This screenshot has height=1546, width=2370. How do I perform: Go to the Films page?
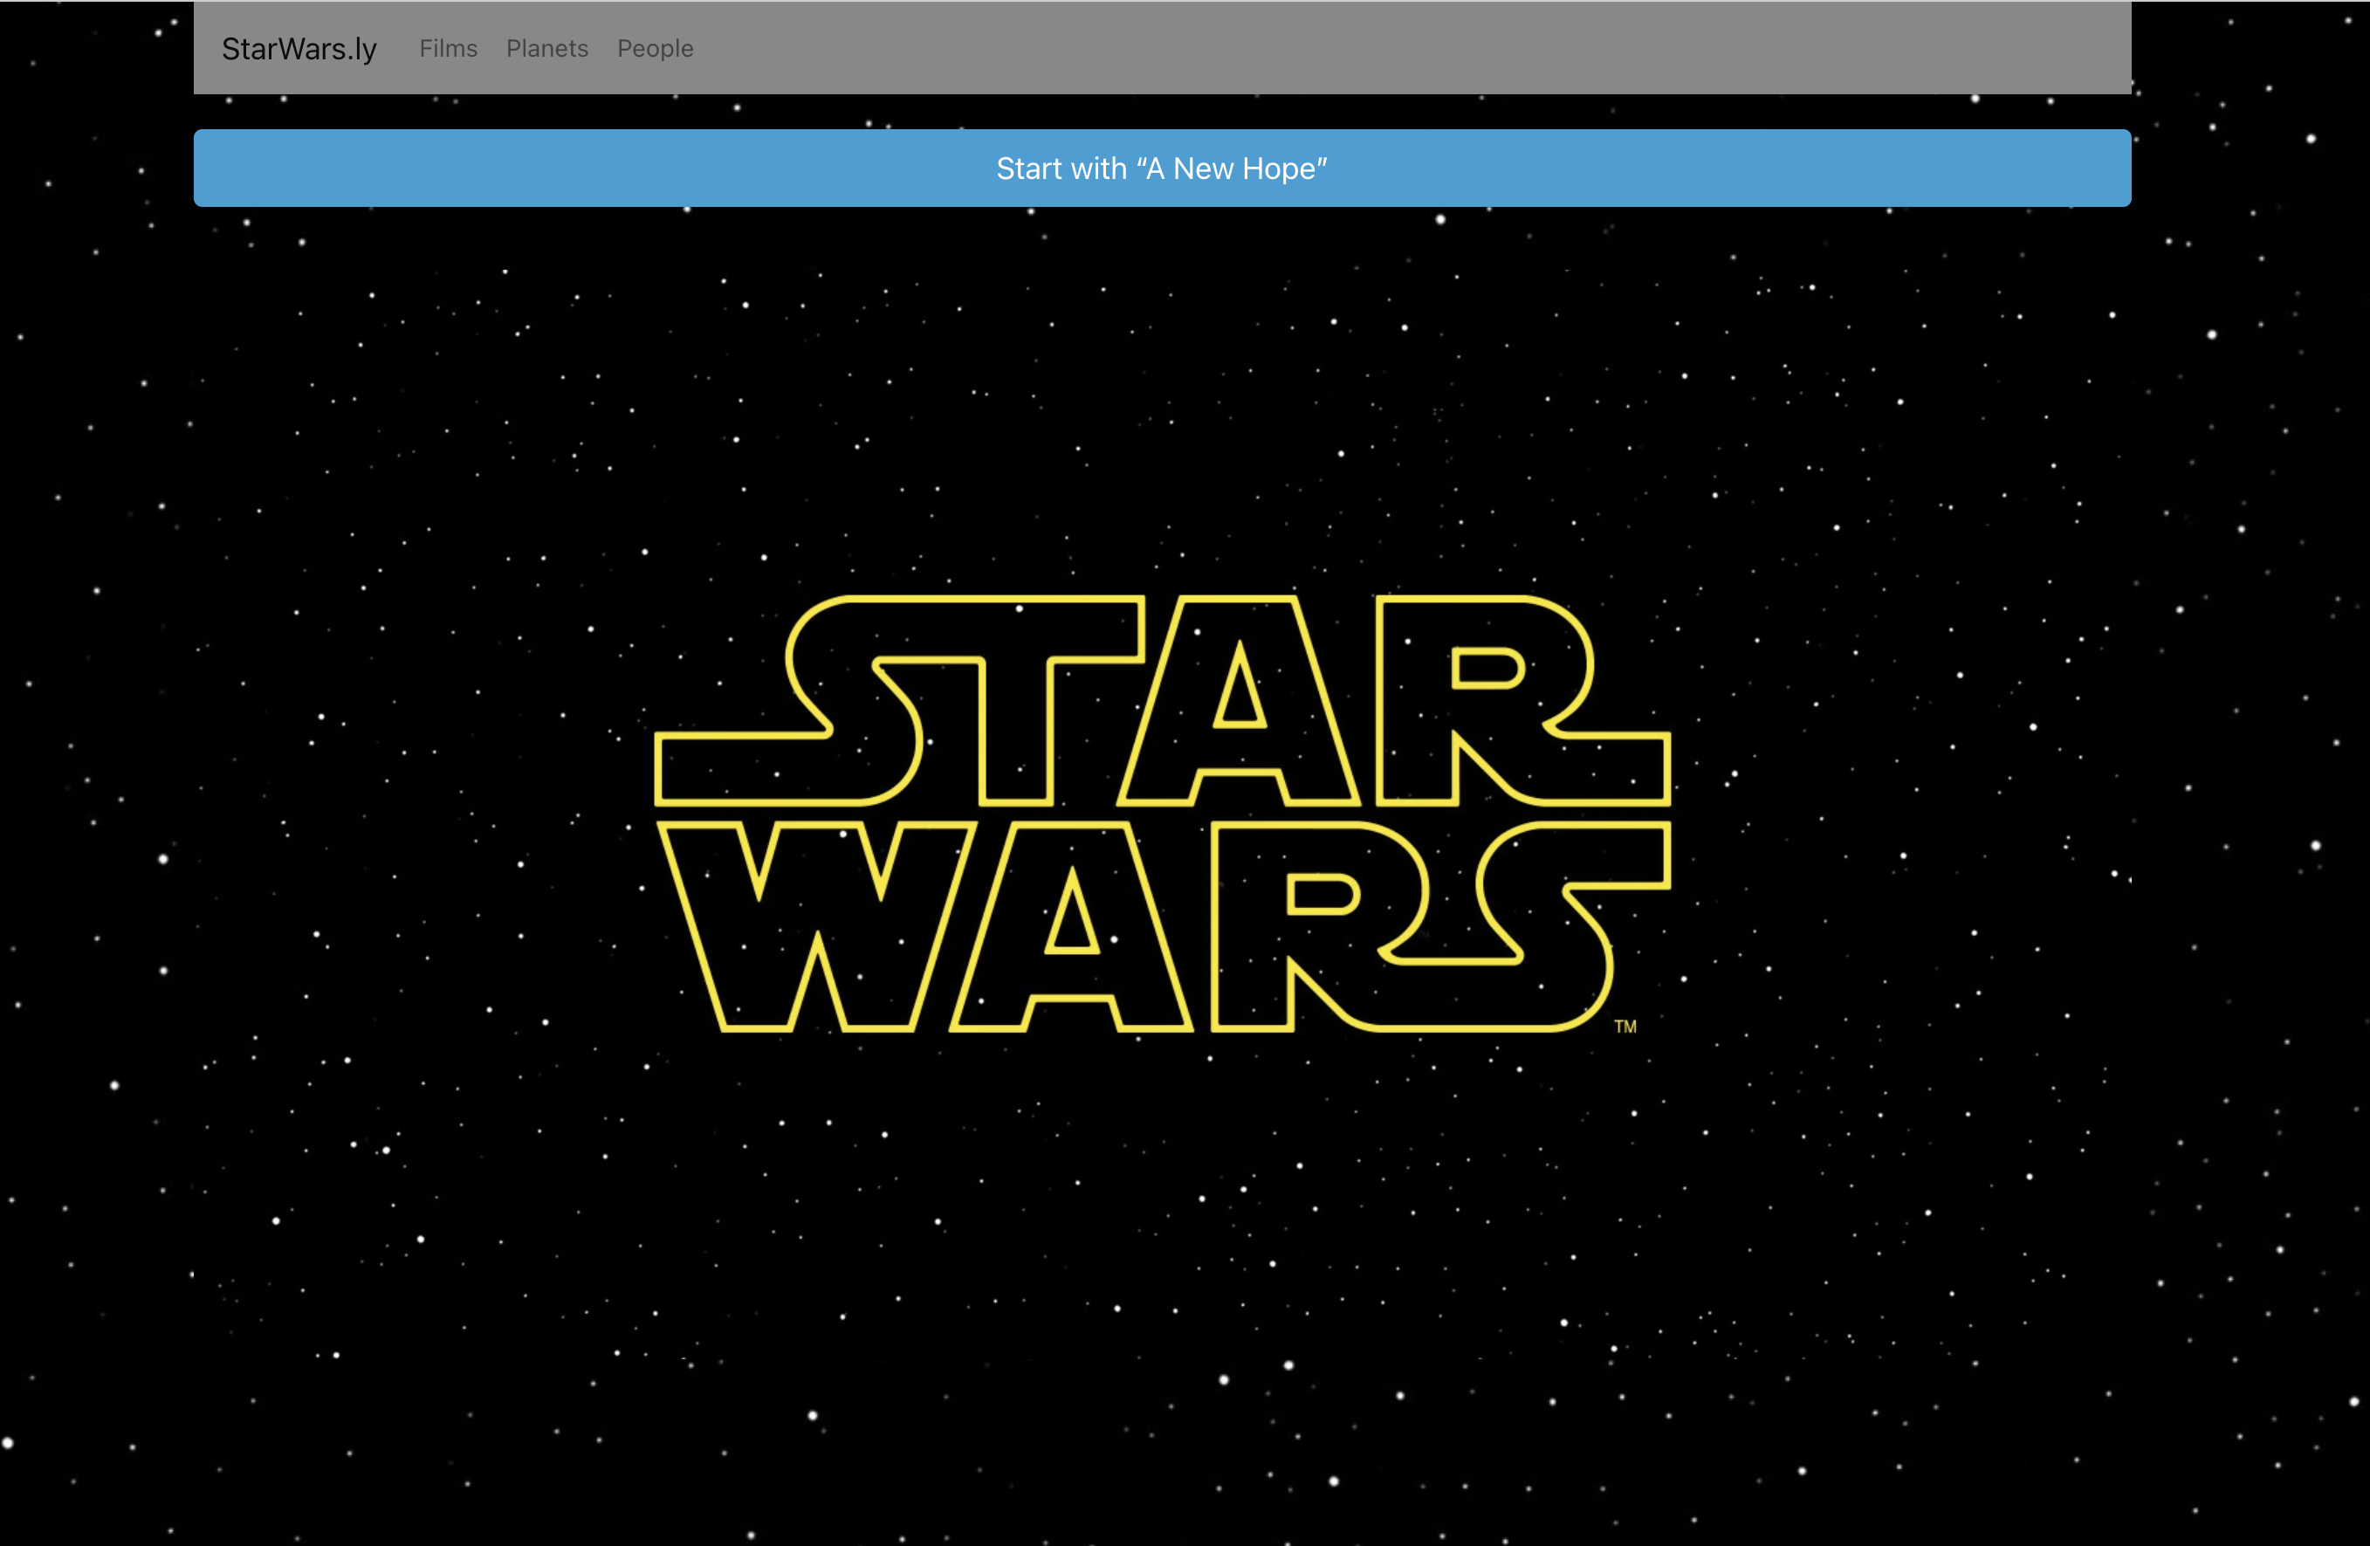tap(448, 48)
